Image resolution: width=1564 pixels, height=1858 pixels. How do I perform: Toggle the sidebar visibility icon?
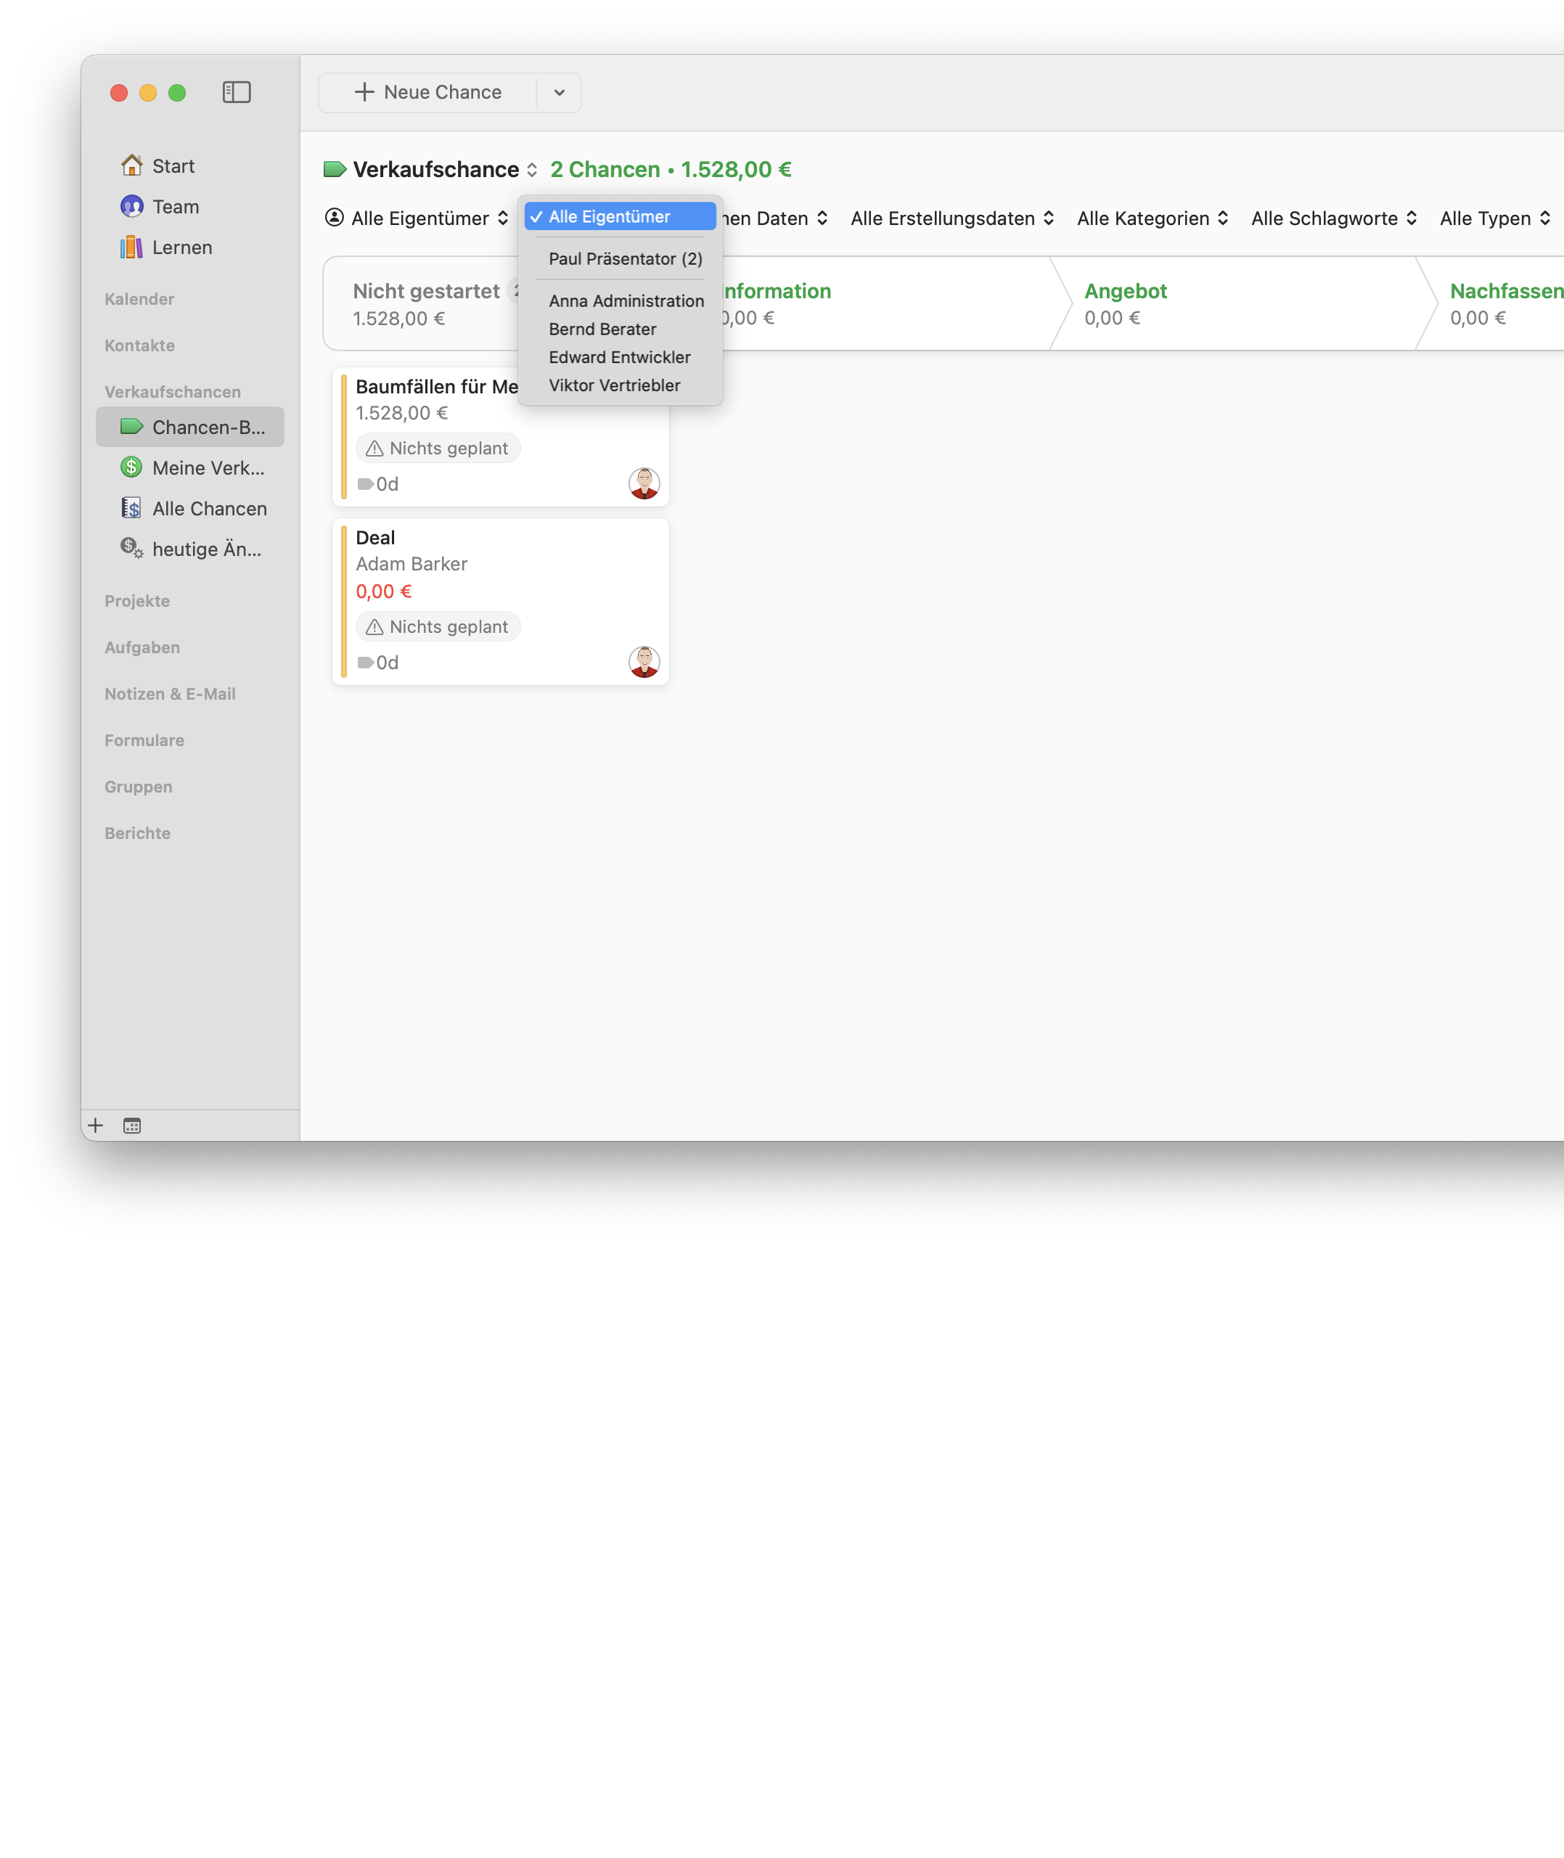pyautogui.click(x=236, y=92)
